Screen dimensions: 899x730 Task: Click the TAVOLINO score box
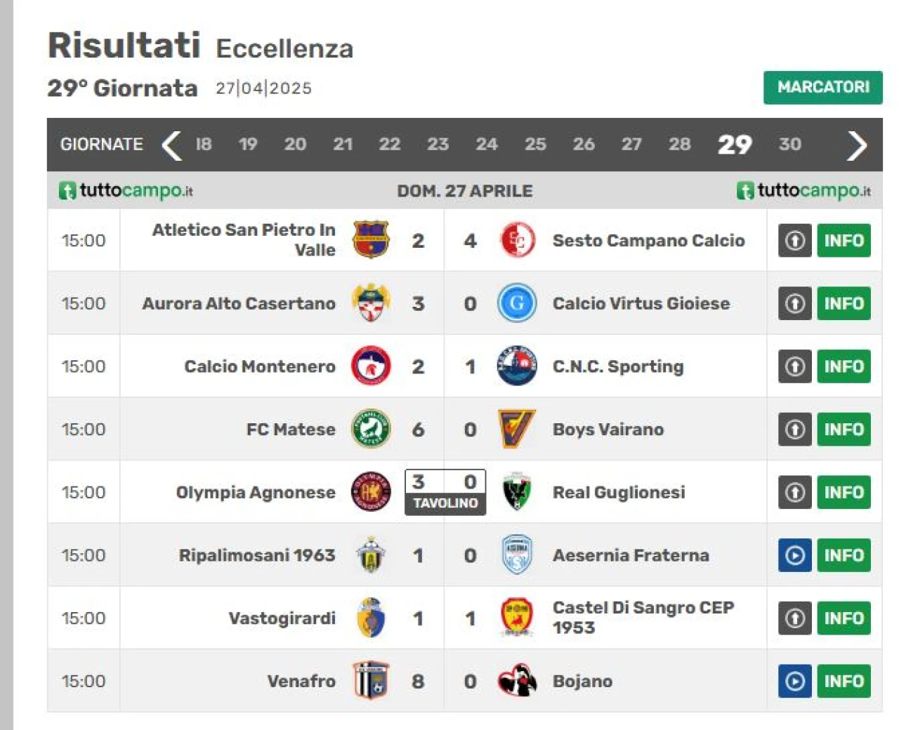pyautogui.click(x=445, y=492)
